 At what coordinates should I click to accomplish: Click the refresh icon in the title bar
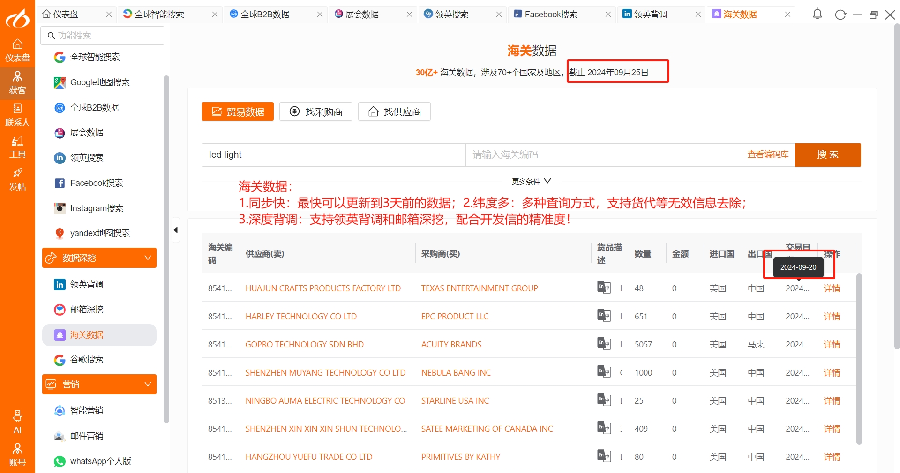point(840,15)
